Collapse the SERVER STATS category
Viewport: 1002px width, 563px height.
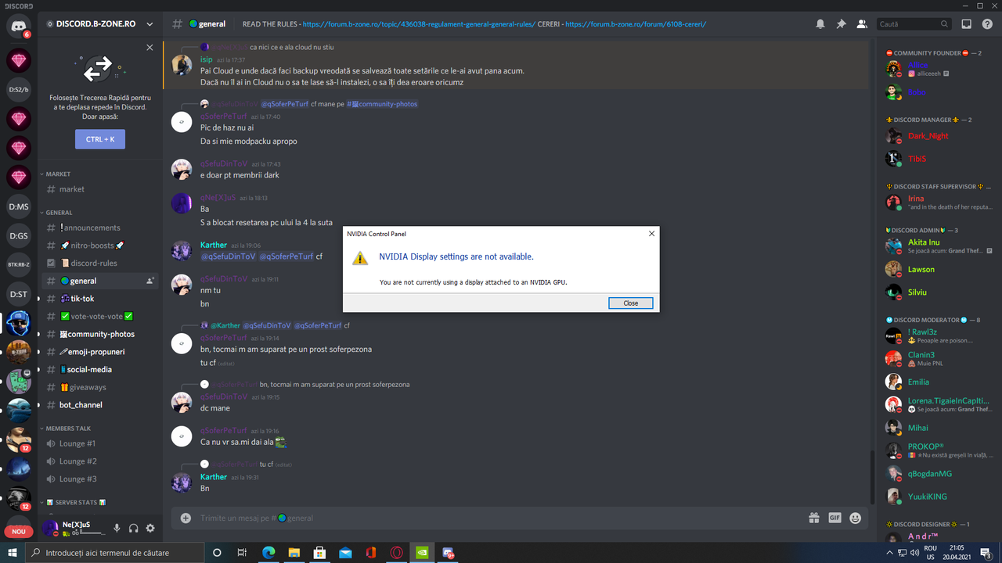click(x=73, y=502)
